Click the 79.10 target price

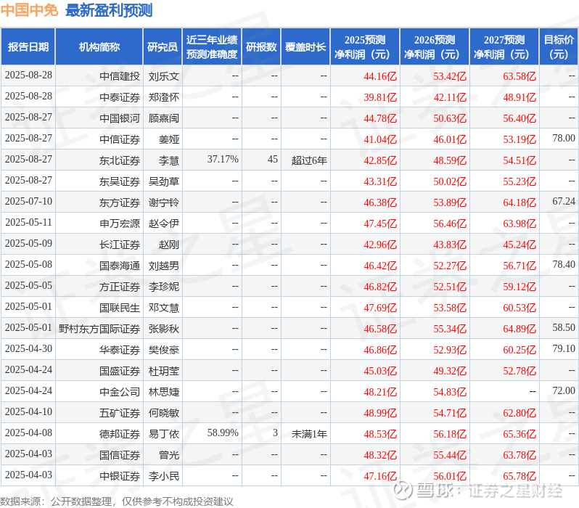(x=564, y=349)
